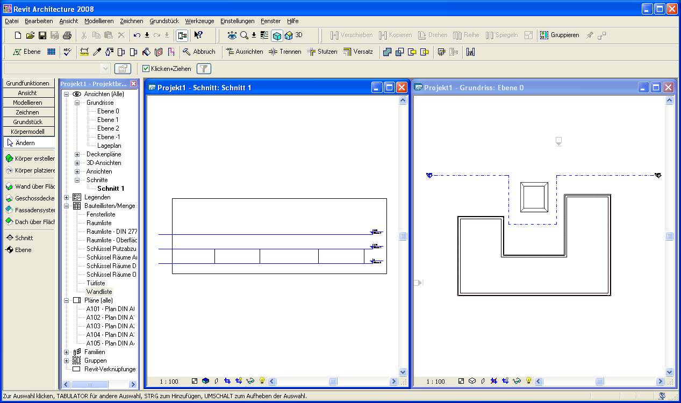Expand the 3D-Ansichten tree node
Image resolution: width=681 pixels, height=403 pixels.
(77, 163)
